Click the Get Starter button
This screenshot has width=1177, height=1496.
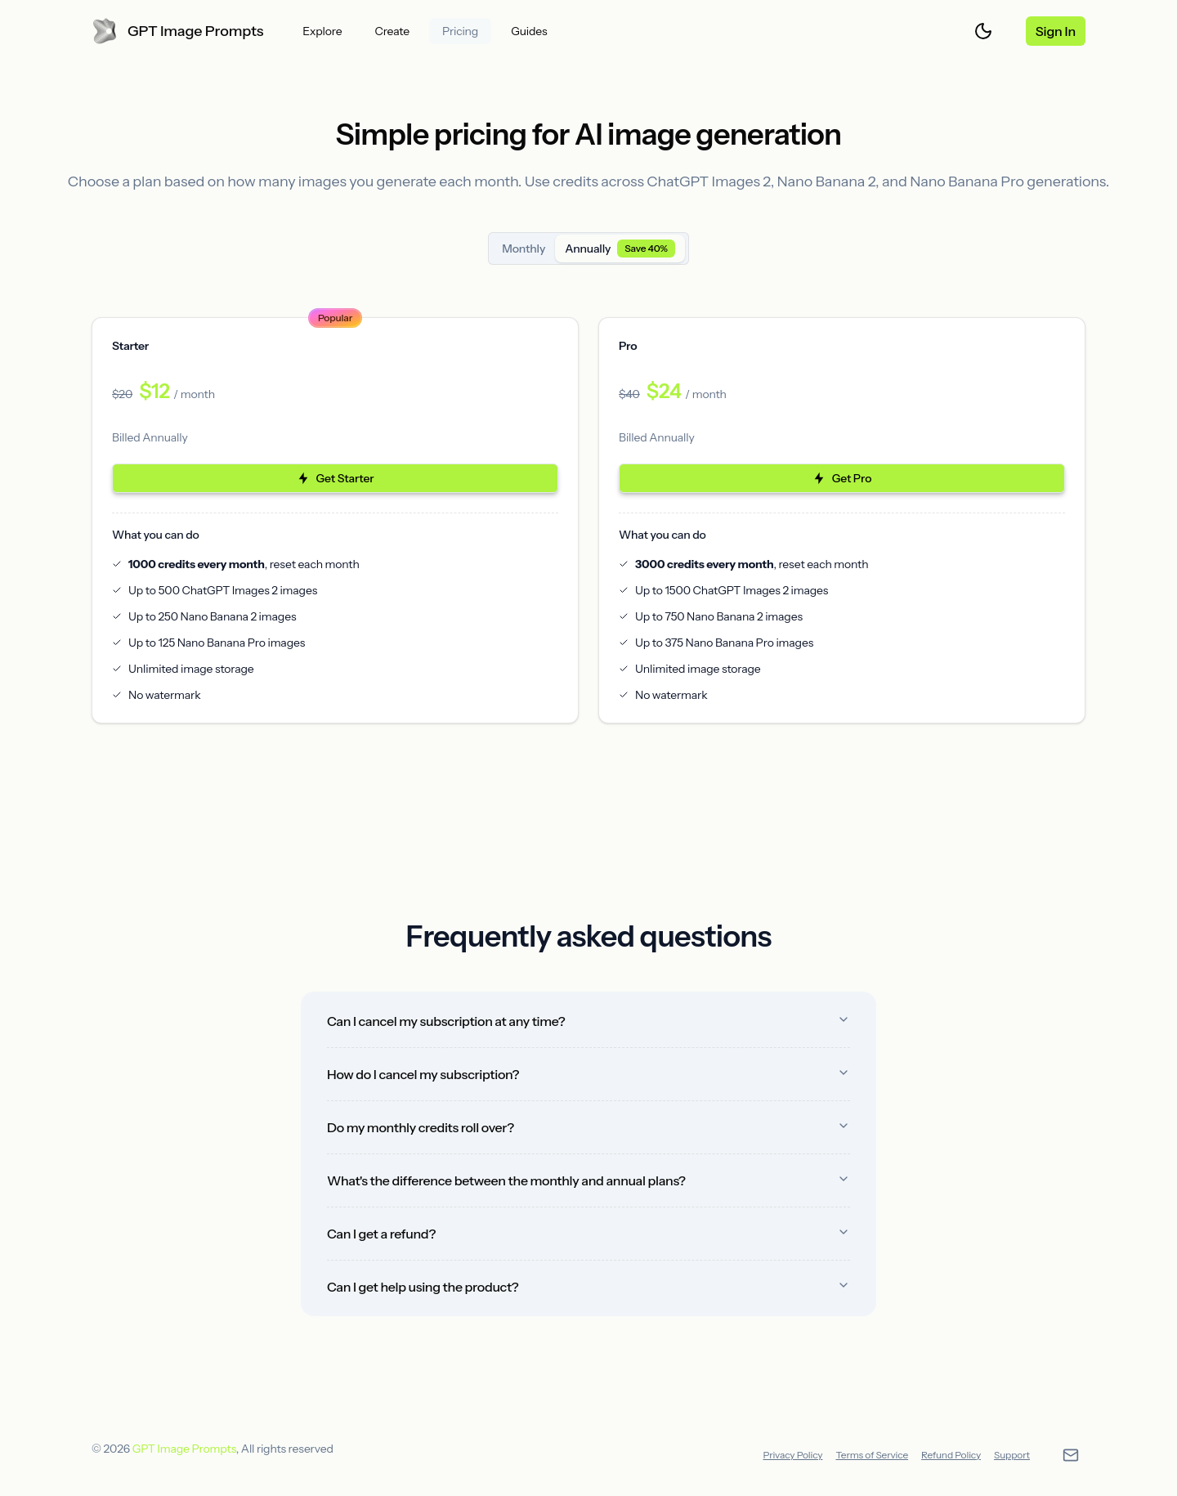[x=335, y=478]
